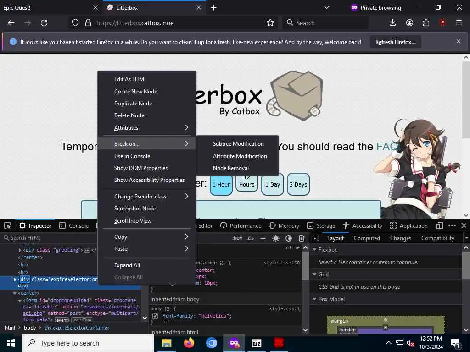This screenshot has height=352, width=470.
Task: Uncheck the font-family Helvetica declaration
Action: click(x=155, y=316)
